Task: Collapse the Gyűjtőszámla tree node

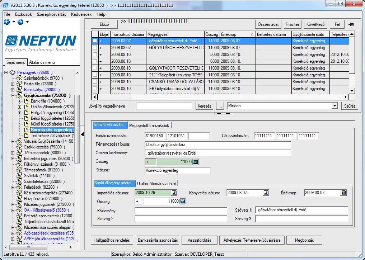Action: (x=13, y=95)
